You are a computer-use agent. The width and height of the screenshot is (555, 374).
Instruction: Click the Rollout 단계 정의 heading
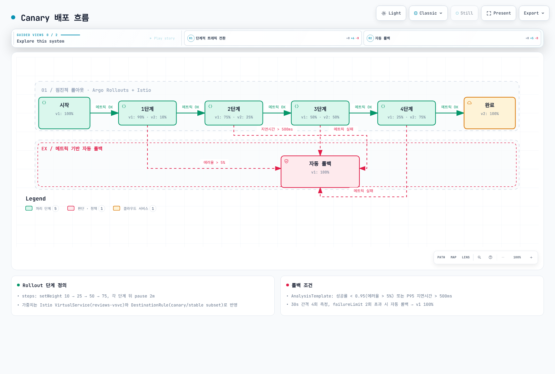(x=44, y=285)
